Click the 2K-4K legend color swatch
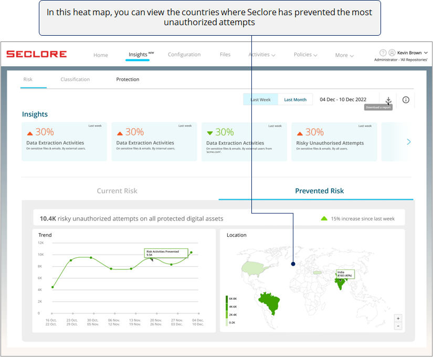The image size is (433, 357). point(227,314)
